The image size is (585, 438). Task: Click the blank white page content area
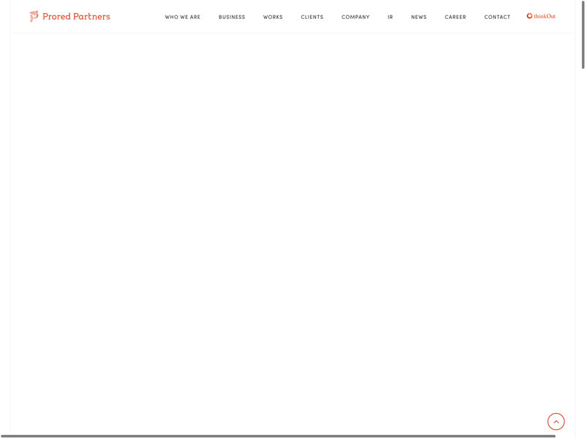coord(292,219)
